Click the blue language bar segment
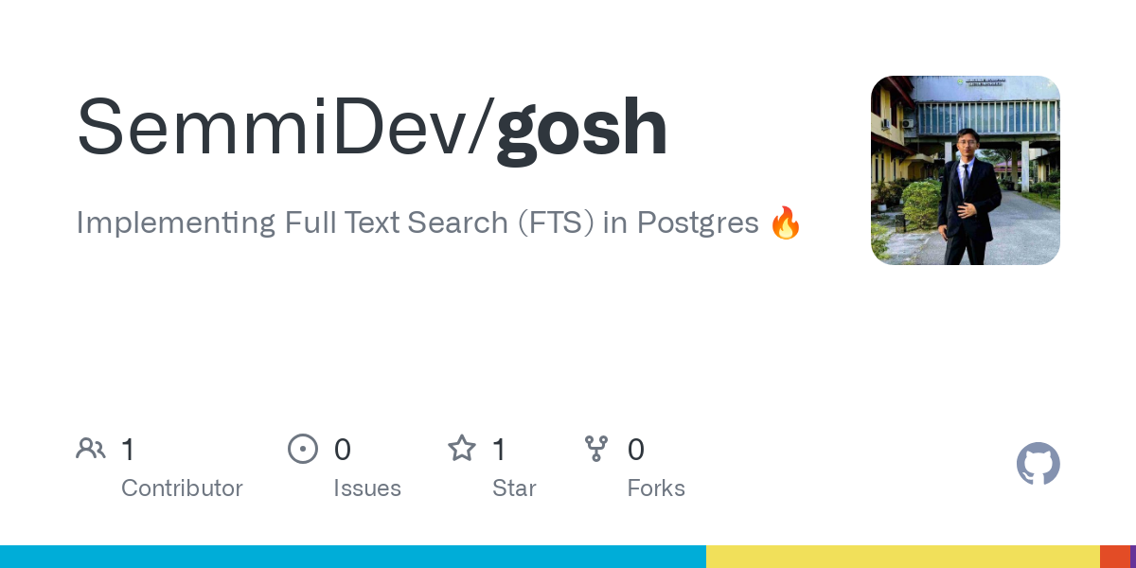The width and height of the screenshot is (1136, 568). pyautogui.click(x=352, y=557)
